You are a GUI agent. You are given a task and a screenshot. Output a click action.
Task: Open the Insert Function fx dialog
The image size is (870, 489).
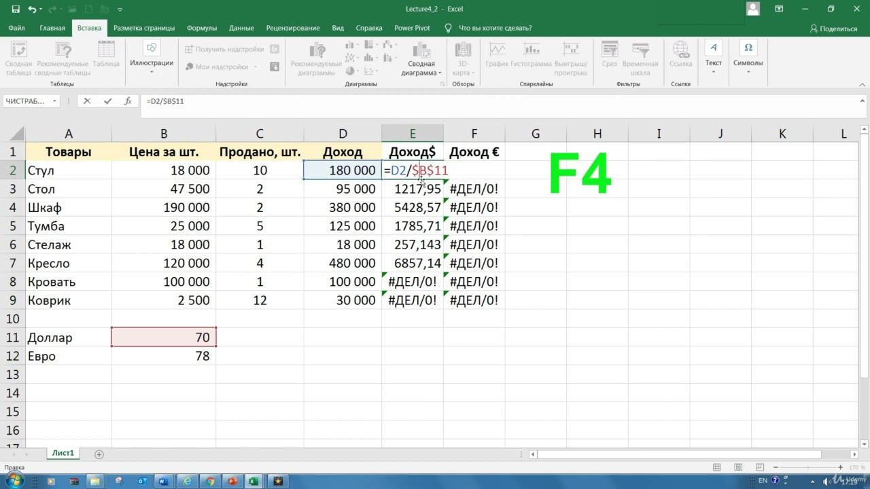click(x=128, y=101)
